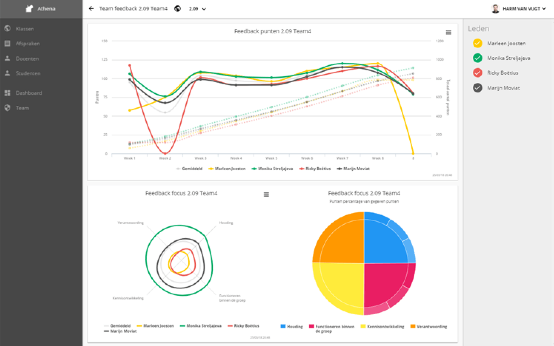
Task: Click Harm van Vugt profile avatar
Action: 495,9
